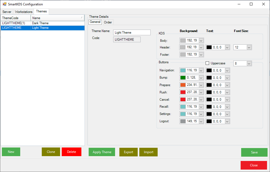Click the Apply Theme button
270x172 pixels.
tap(102, 152)
